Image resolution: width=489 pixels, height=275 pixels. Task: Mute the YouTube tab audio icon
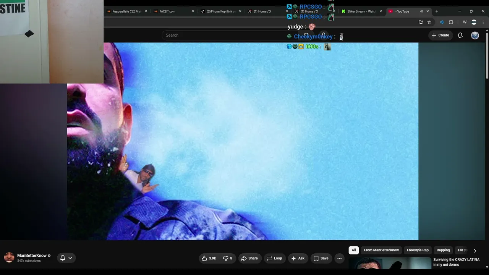[421, 11]
